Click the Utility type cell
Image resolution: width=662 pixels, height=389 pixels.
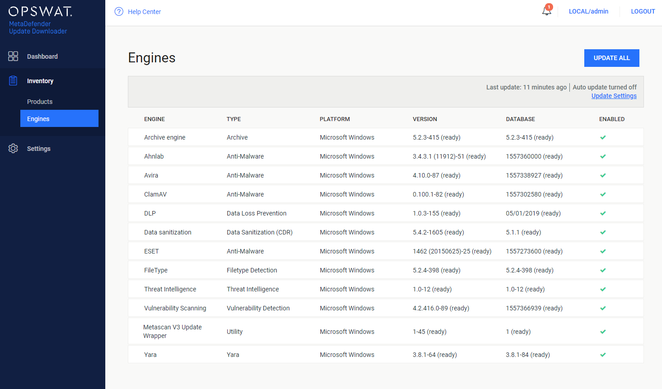click(235, 332)
